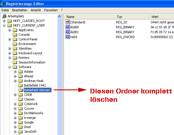The height and width of the screenshot is (135, 174).
Task: Open the Datei menu
Action: (x=5, y=10)
